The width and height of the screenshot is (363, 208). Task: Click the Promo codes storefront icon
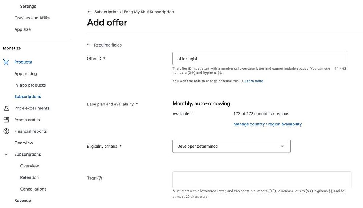[x=6, y=120]
